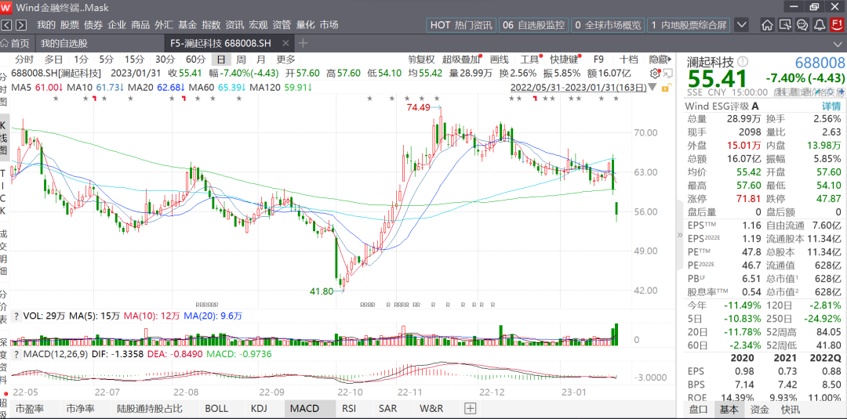
Task: Open the 宏观 menu
Action: (258, 25)
